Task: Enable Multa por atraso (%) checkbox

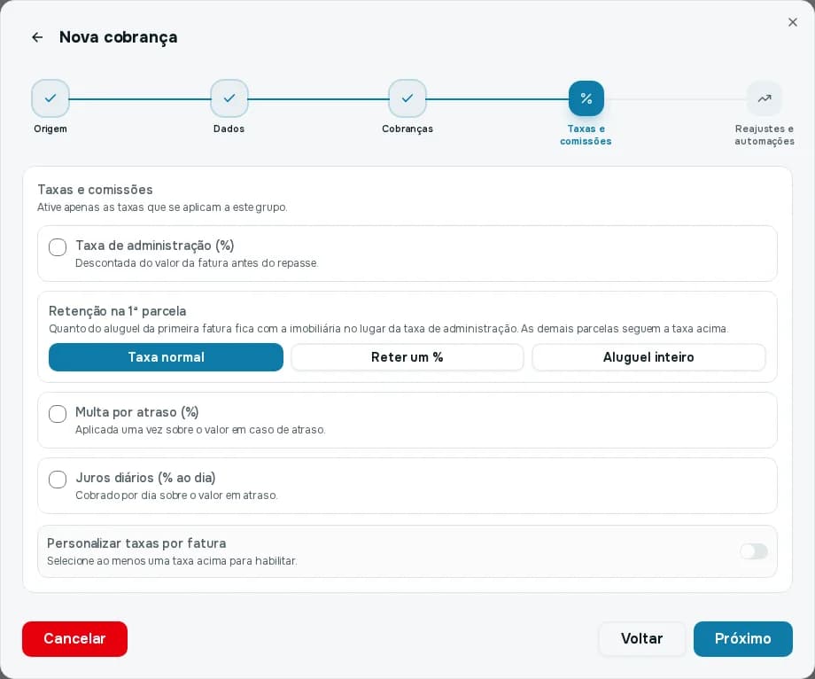Action: [x=58, y=414]
